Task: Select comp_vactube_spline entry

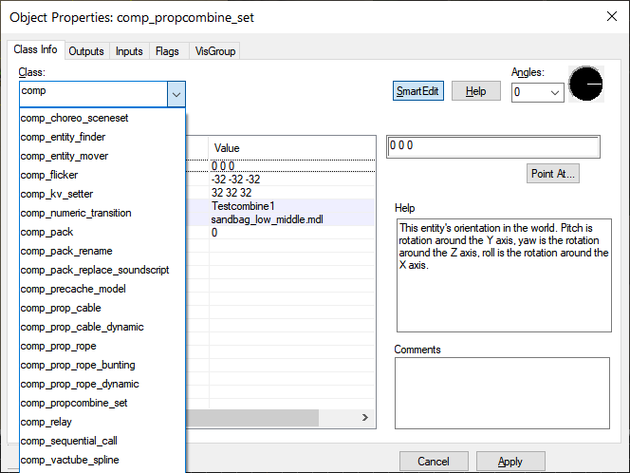Action: (102, 460)
